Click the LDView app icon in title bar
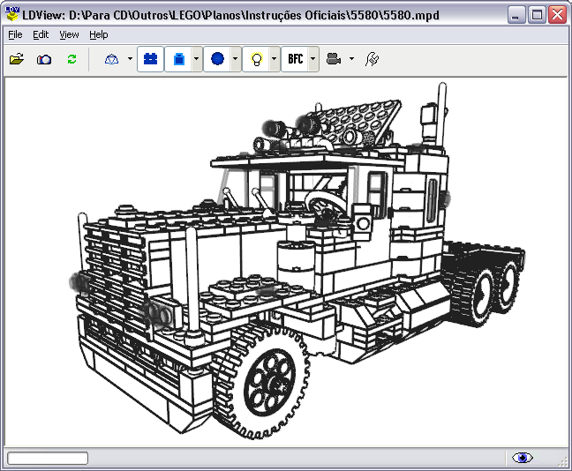 [12, 15]
